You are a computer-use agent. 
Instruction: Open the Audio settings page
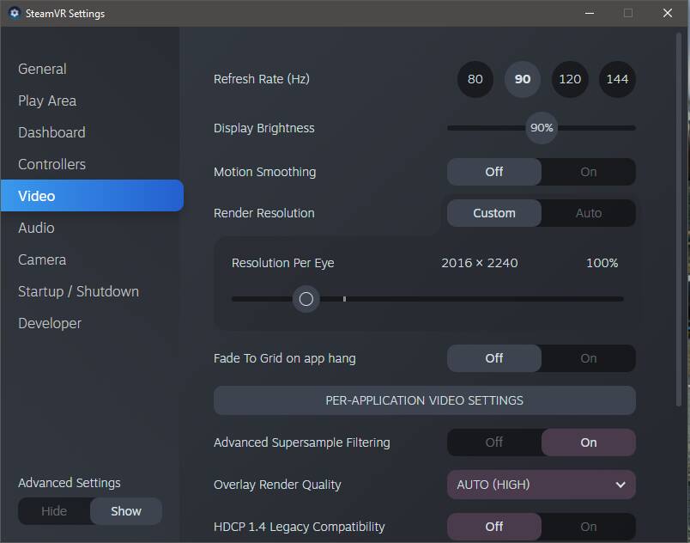pos(36,228)
